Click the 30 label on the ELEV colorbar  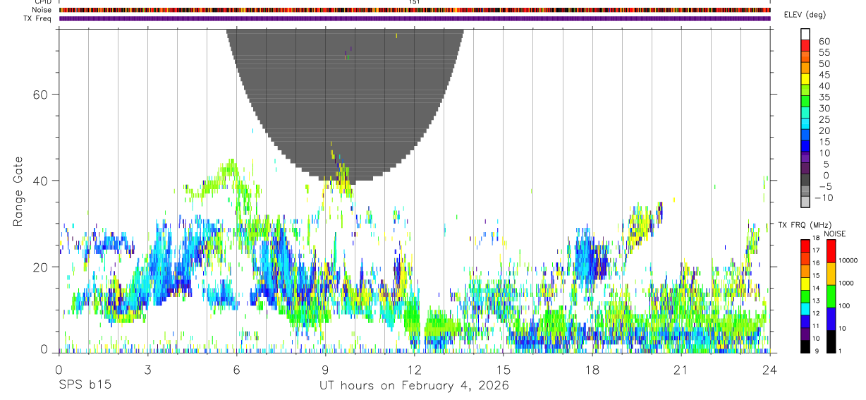824,109
